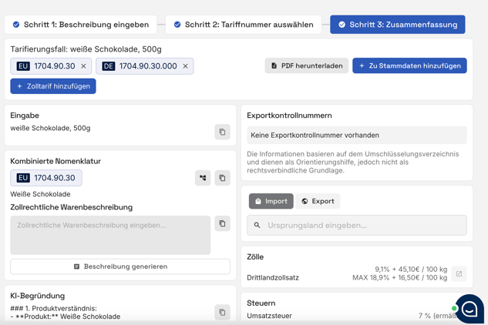The width and height of the screenshot is (488, 325).
Task: Copy the Eingabe text with copy icon
Action: coord(222,132)
